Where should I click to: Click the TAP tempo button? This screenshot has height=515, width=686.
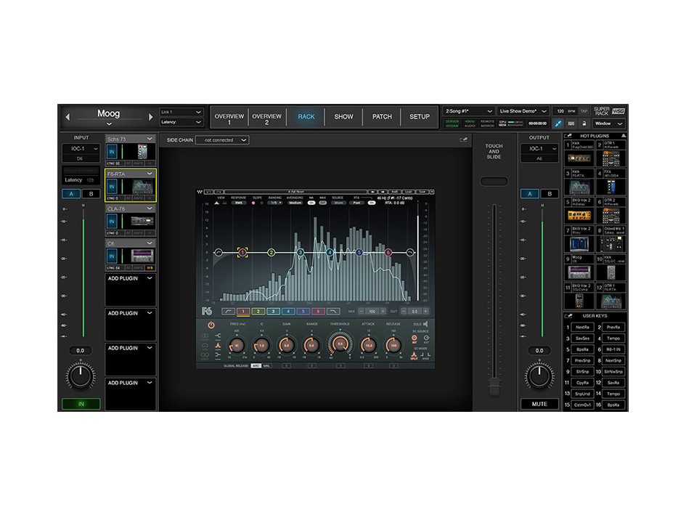coord(584,111)
